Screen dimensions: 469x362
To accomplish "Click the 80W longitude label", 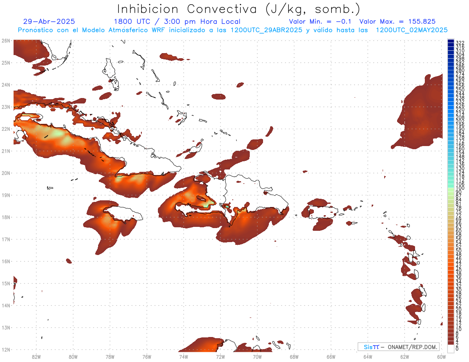I will click(x=73, y=357).
